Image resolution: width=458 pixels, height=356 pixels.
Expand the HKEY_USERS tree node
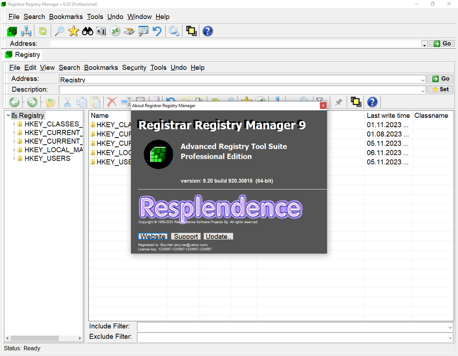[x=14, y=158]
